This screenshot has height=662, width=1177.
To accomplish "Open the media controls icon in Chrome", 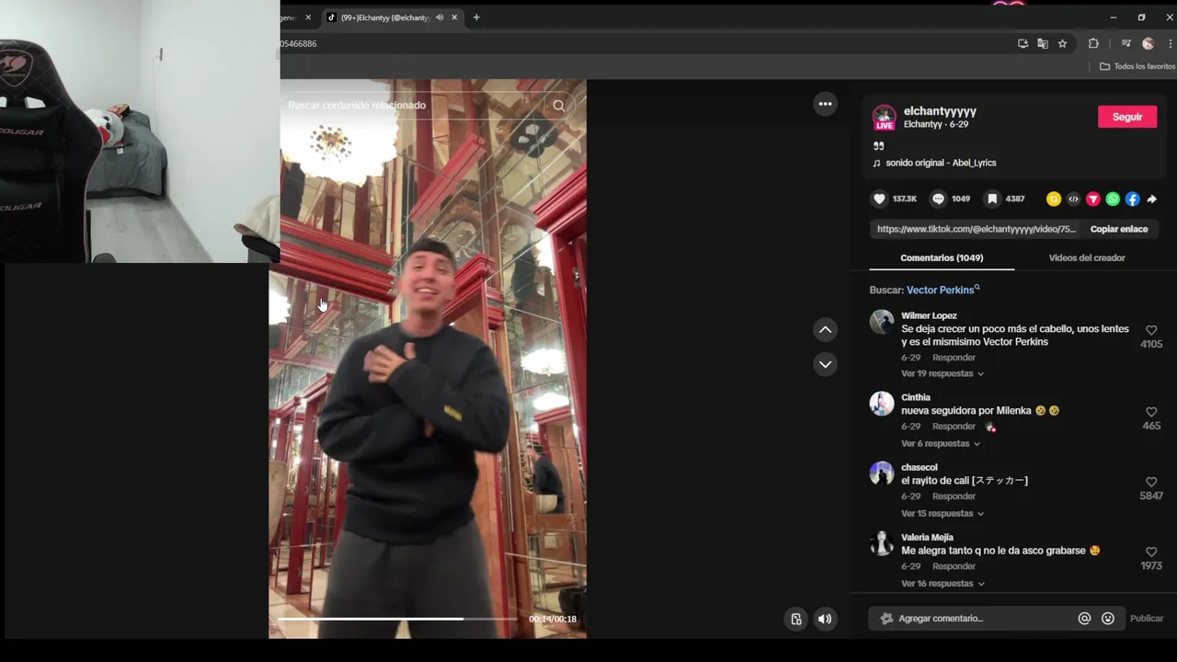I will click(1126, 43).
